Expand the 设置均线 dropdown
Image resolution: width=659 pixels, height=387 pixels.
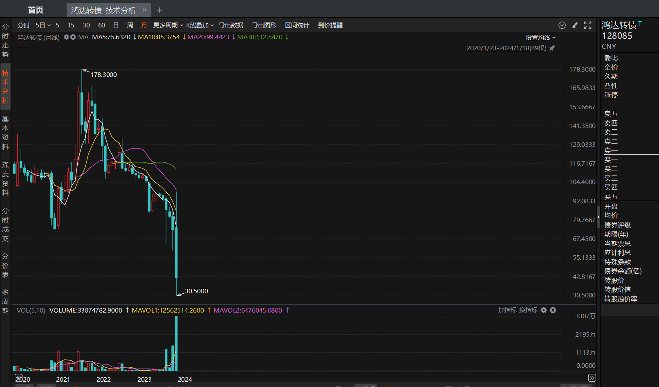[540, 38]
